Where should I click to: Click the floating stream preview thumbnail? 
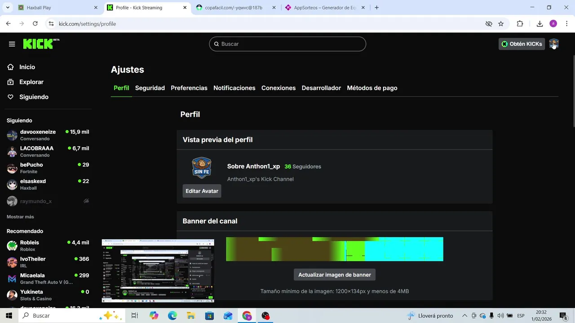pyautogui.click(x=158, y=271)
